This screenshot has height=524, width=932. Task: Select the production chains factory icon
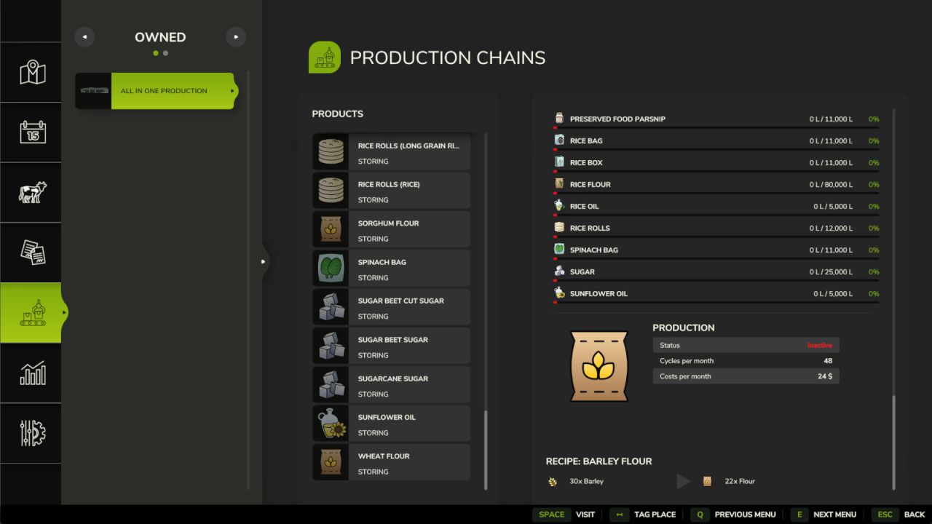point(31,313)
